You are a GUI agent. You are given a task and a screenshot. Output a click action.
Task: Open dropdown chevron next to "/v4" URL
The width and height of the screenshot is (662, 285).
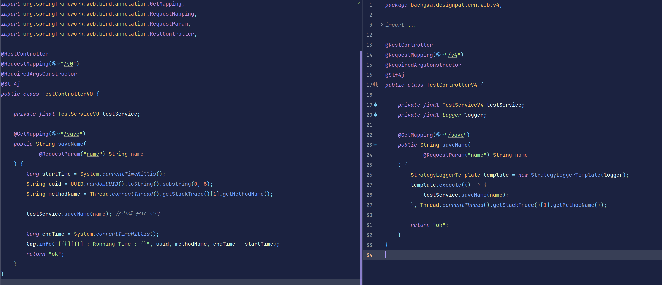[x=443, y=55]
